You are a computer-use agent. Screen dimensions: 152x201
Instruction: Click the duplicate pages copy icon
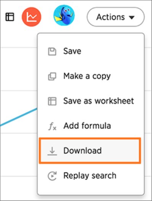click(x=52, y=76)
